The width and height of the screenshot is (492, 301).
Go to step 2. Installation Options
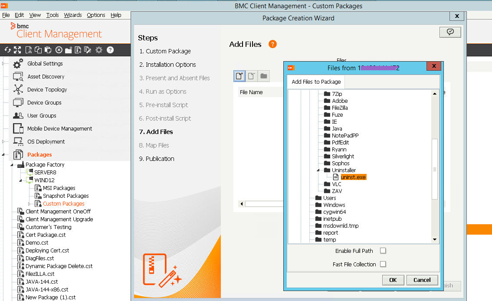point(167,65)
